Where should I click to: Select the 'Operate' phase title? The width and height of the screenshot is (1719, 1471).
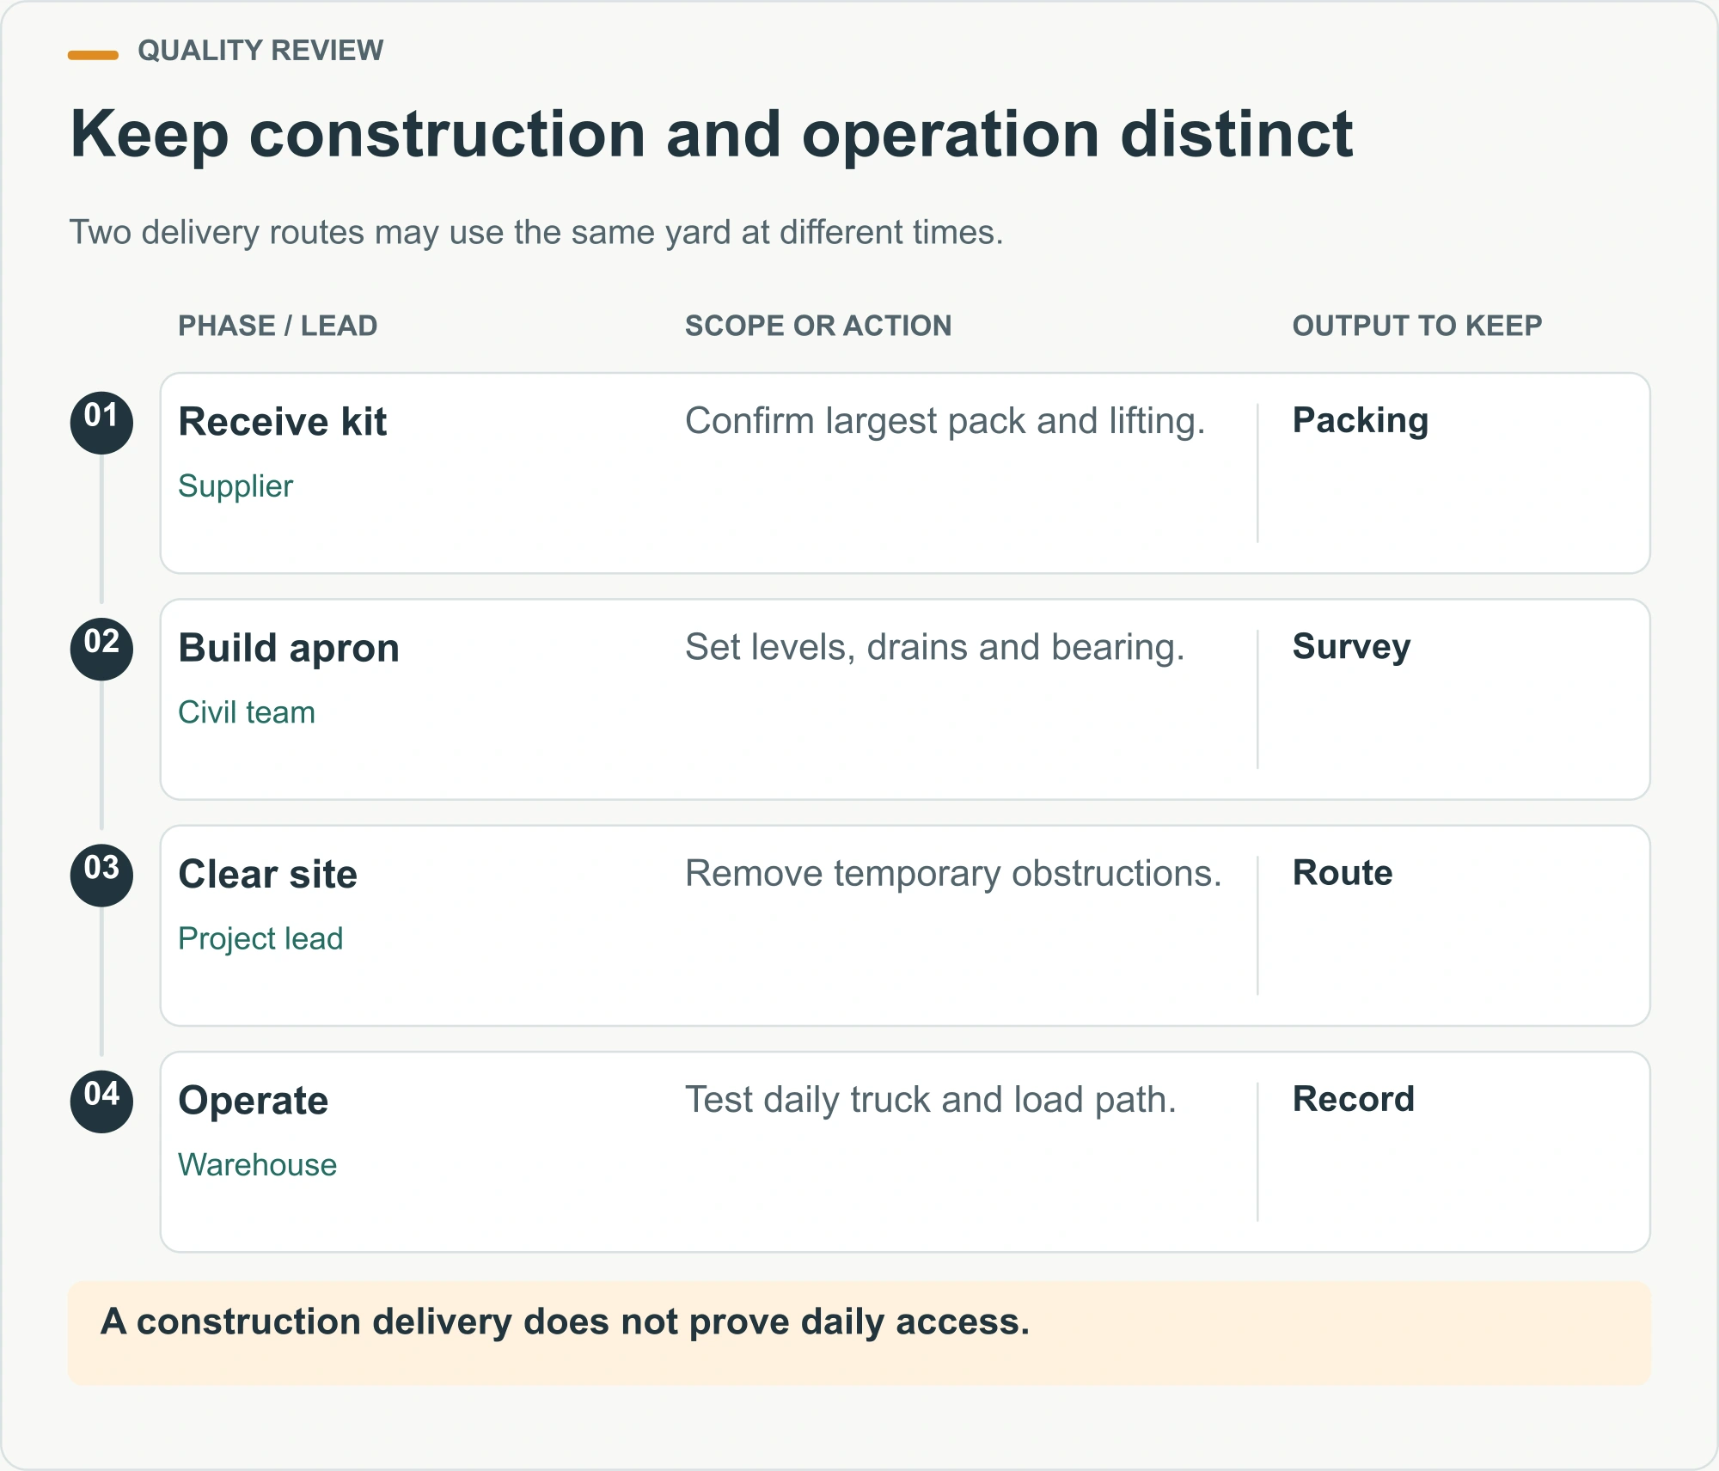[x=253, y=1102]
